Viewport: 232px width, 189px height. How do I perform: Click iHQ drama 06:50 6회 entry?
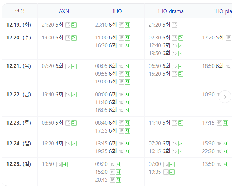pyautogui.click(x=166, y=66)
